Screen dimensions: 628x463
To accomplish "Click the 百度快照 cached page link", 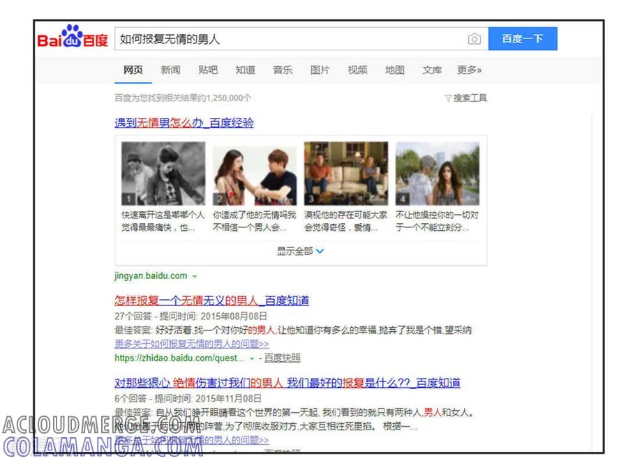I will pos(283,358).
